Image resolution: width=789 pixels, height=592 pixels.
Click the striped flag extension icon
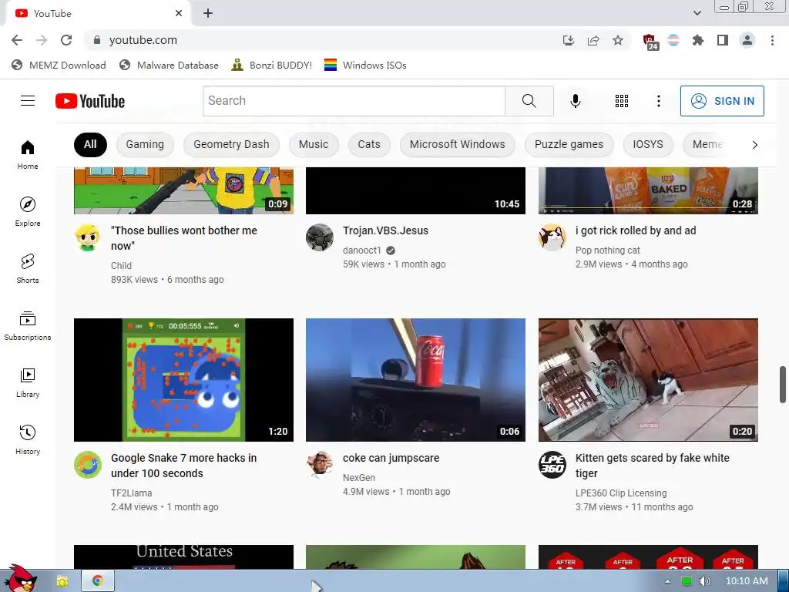click(673, 40)
